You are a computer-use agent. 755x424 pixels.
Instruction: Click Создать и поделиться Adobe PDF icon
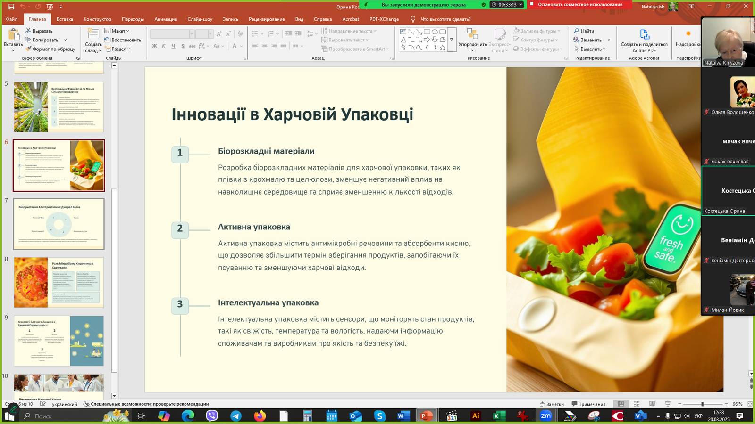click(645, 34)
